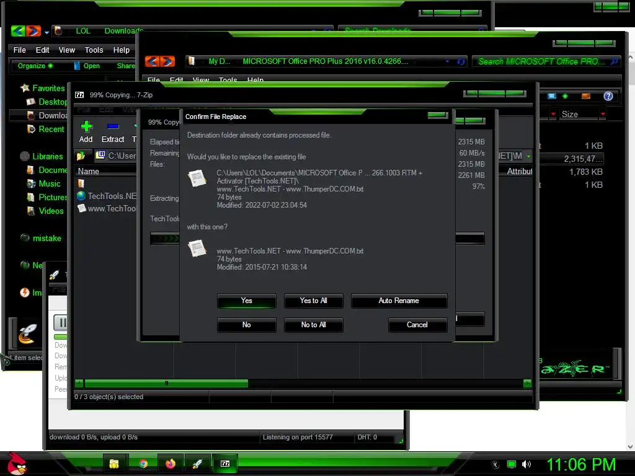Select Auto Rename in replace dialog

tap(399, 301)
